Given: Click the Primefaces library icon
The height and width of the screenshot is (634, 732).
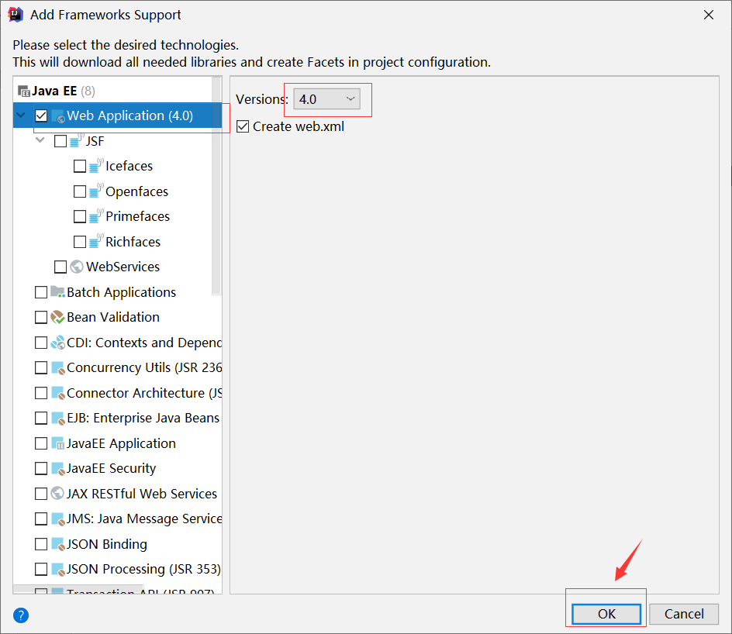Looking at the screenshot, I should coord(95,215).
